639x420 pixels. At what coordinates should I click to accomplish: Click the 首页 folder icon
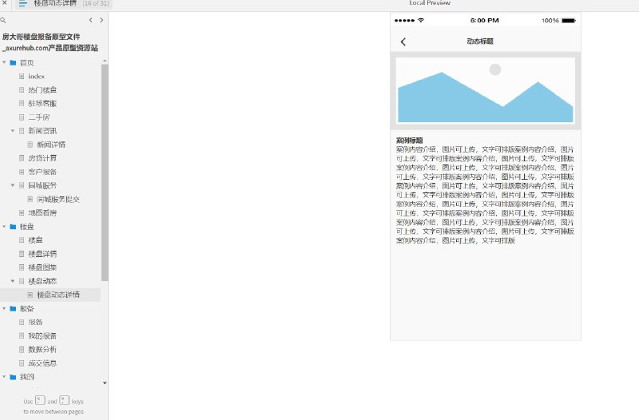point(13,63)
